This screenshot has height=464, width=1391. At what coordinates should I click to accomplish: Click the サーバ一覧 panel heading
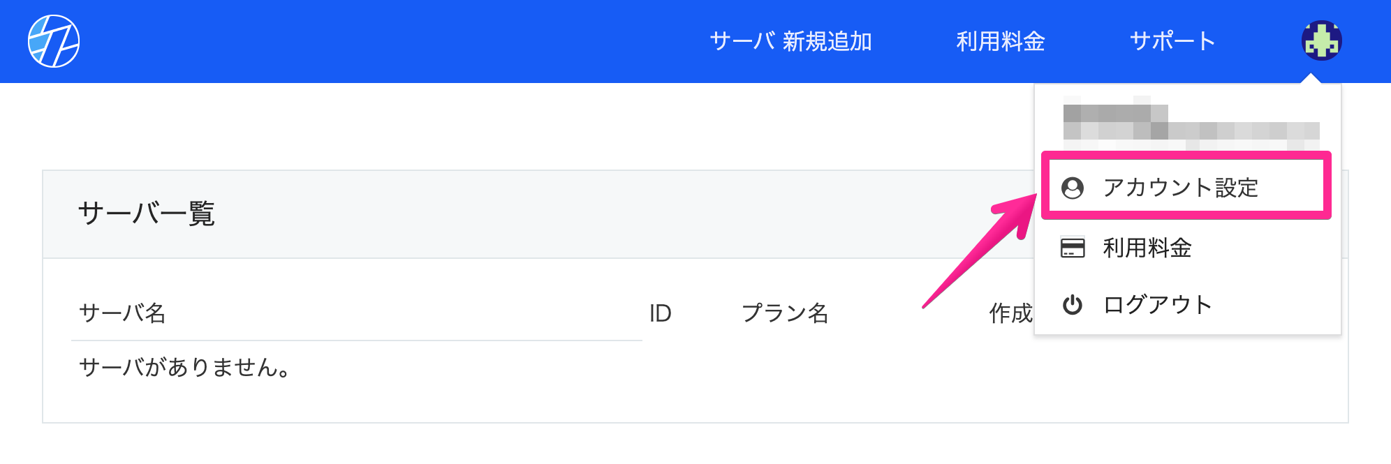pyautogui.click(x=147, y=214)
